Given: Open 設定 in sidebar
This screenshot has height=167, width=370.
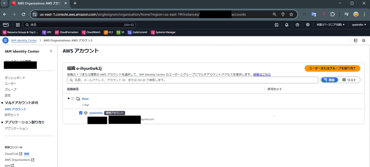Looking at the screenshot, I should tap(8, 95).
